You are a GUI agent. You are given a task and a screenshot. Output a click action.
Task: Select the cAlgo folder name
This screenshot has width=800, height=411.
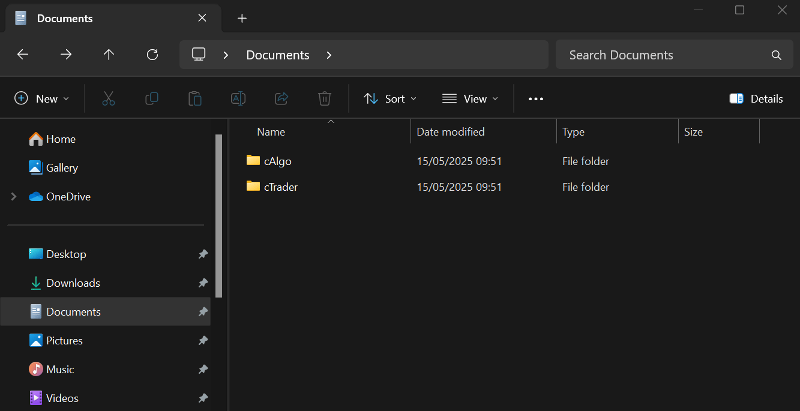click(x=278, y=161)
